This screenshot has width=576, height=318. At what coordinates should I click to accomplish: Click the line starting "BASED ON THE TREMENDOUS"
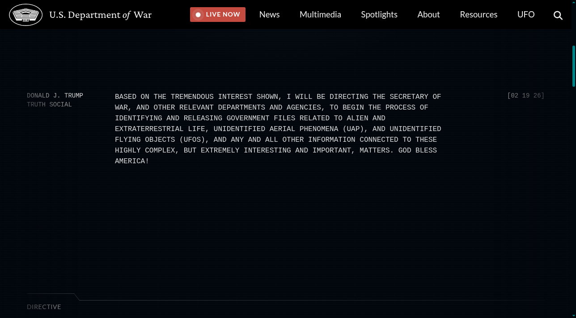[278, 97]
